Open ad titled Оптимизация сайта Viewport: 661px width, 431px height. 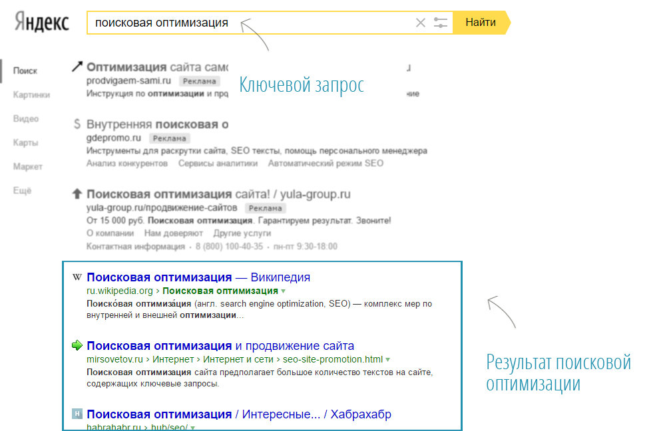tap(157, 67)
